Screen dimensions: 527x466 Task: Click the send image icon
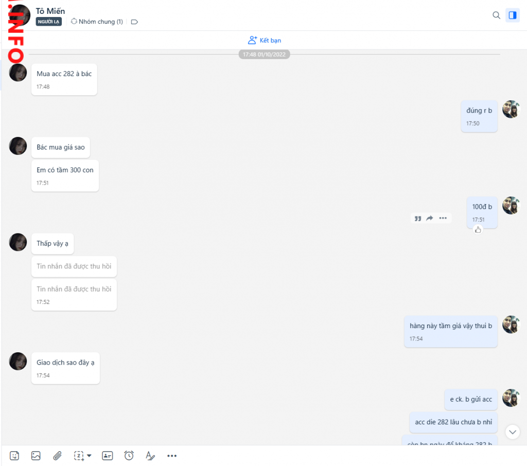pyautogui.click(x=36, y=456)
